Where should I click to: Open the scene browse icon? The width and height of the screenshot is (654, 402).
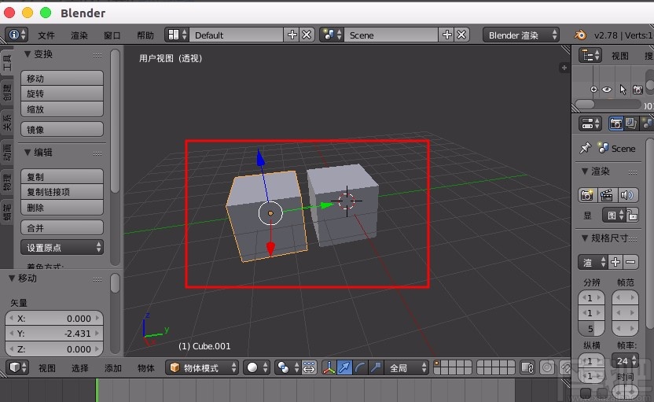pyautogui.click(x=332, y=35)
